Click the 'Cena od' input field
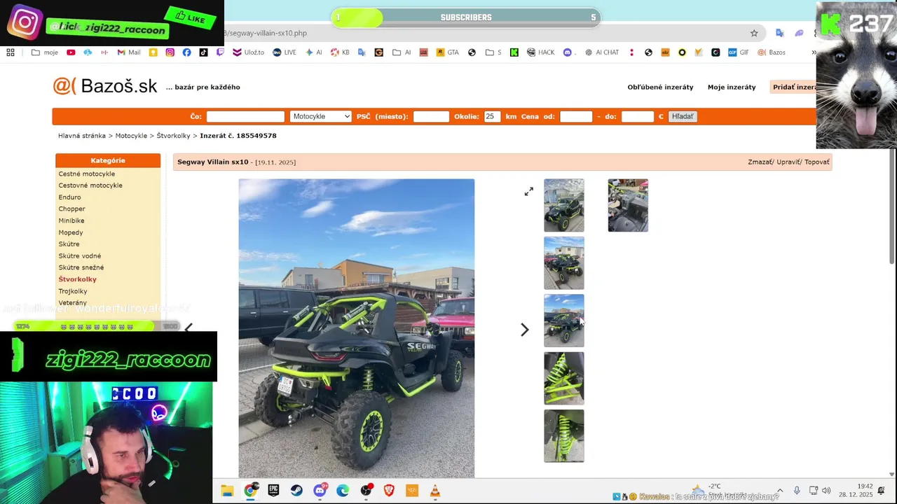Screen dimensions: 897x504 (576, 116)
